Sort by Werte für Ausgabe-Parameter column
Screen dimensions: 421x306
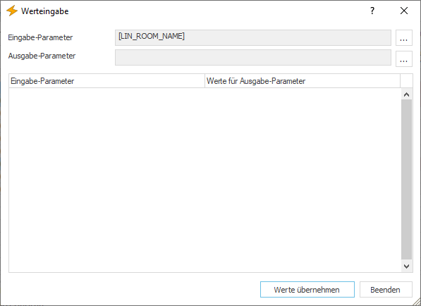coord(303,81)
